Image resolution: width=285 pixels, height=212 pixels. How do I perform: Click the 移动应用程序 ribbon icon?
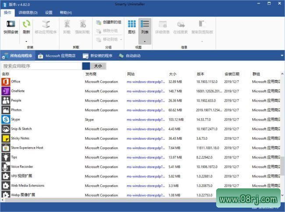coord(46,24)
